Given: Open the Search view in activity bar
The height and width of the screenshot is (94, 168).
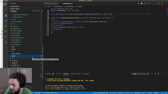Looking at the screenshot, I should (6, 9).
